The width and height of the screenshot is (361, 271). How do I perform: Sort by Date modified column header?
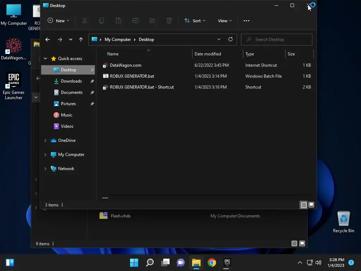coord(208,54)
